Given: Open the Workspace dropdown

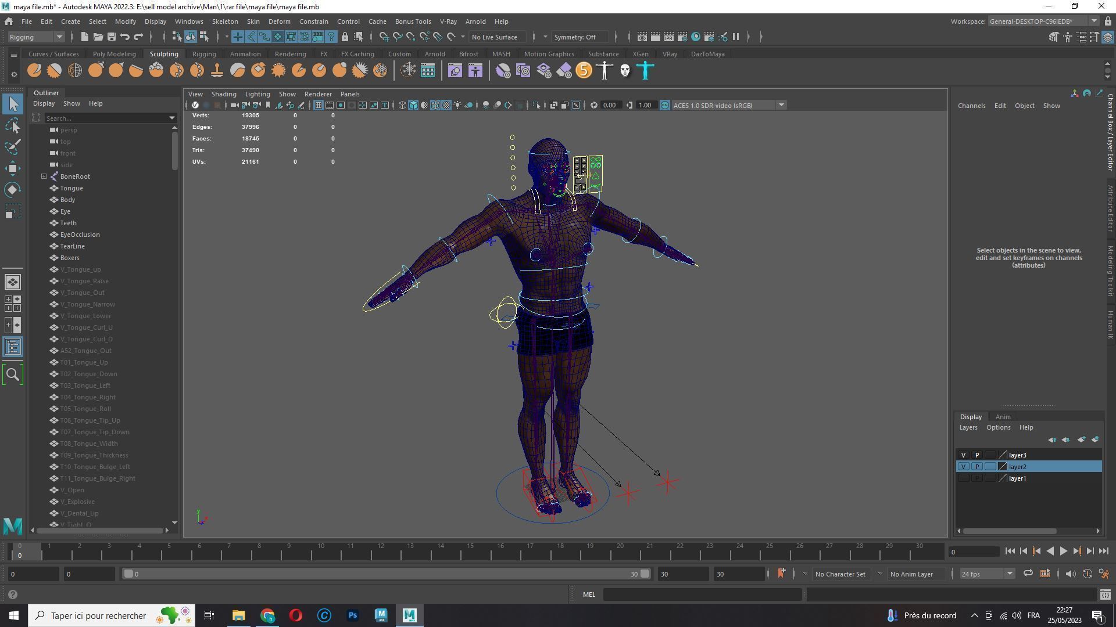Looking at the screenshot, I should click(x=1043, y=21).
